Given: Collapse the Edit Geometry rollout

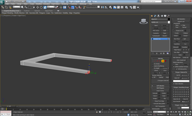Looking at the screenshot, I should tap(181, 19).
